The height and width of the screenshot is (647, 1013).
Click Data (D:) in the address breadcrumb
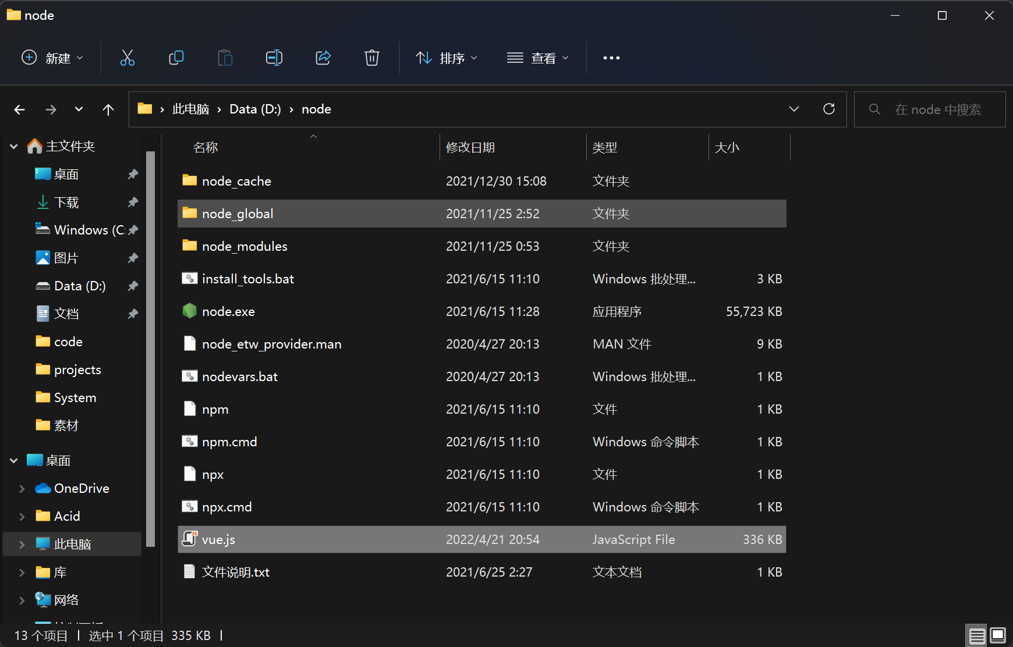(x=255, y=109)
